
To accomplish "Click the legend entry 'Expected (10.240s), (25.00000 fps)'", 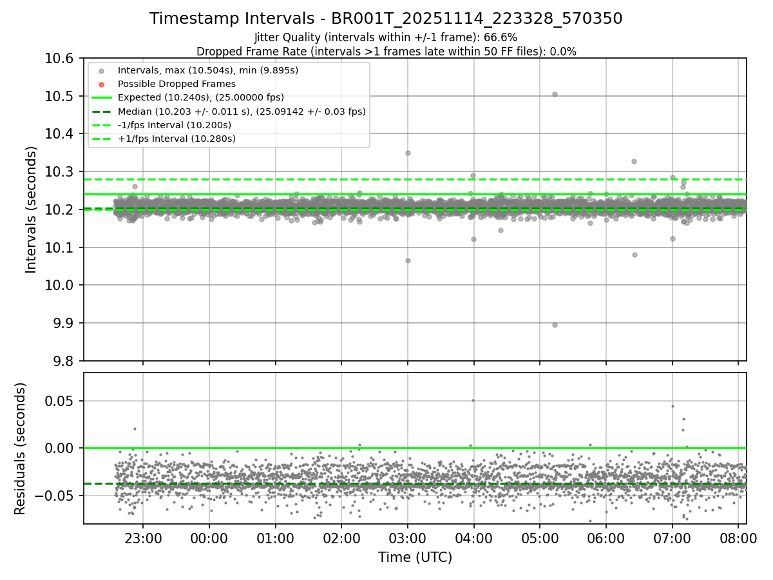I will click(x=201, y=97).
